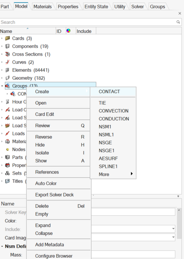This screenshot has height=259, width=184.
Task: Expand the Sets tree node
Action: 2,173
